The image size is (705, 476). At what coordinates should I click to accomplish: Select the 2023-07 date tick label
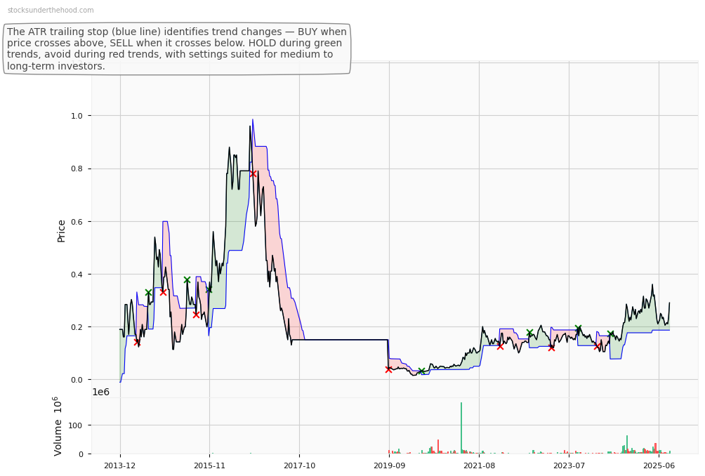pos(569,465)
